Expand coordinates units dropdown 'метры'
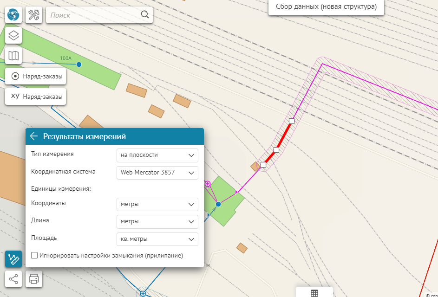The height and width of the screenshot is (297, 438). [157, 204]
